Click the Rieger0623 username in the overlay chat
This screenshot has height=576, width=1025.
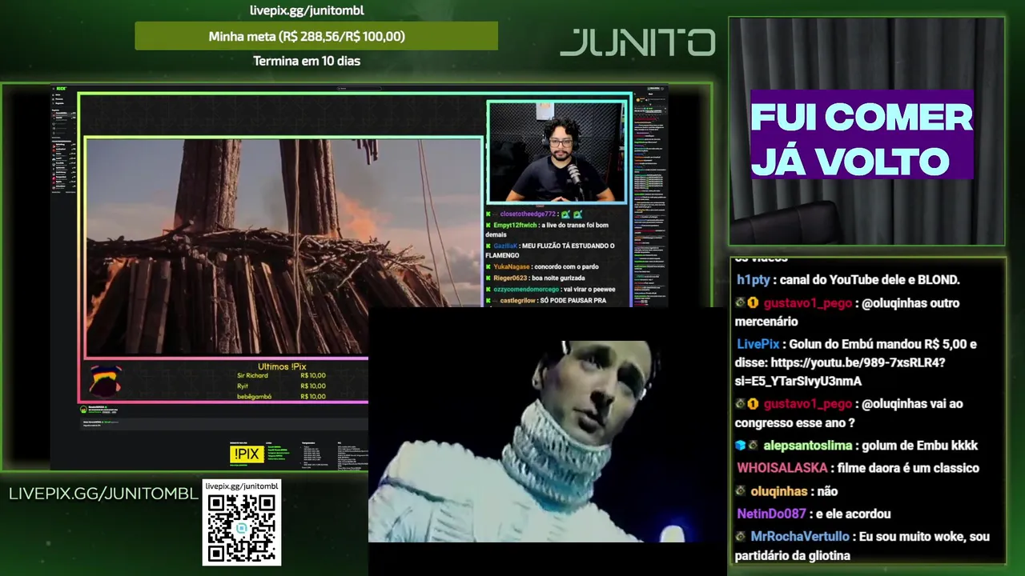512,278
